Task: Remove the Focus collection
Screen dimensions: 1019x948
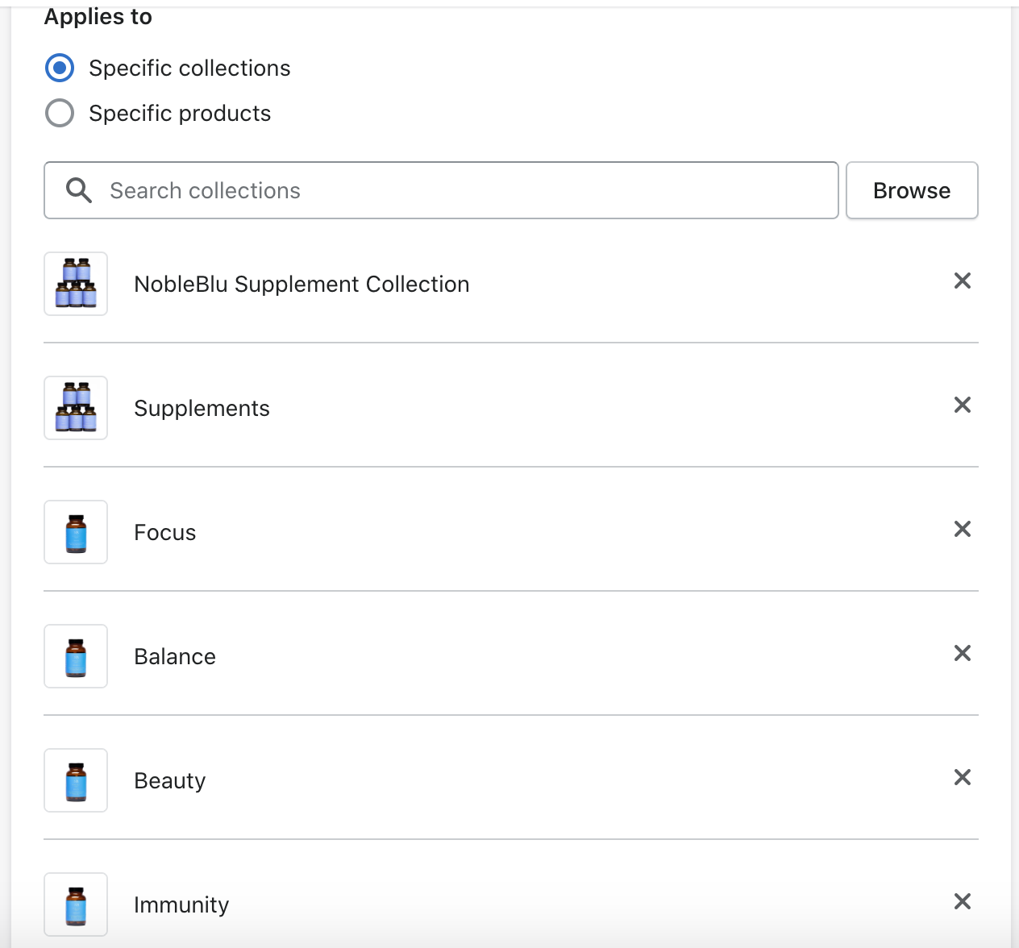Action: pos(962,529)
